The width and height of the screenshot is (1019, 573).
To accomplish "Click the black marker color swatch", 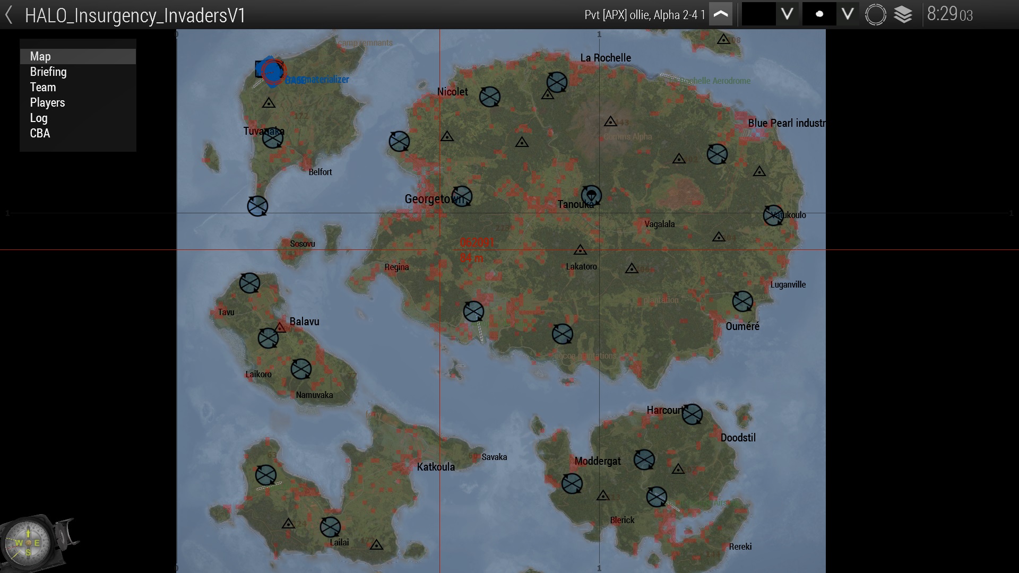I will pyautogui.click(x=758, y=14).
